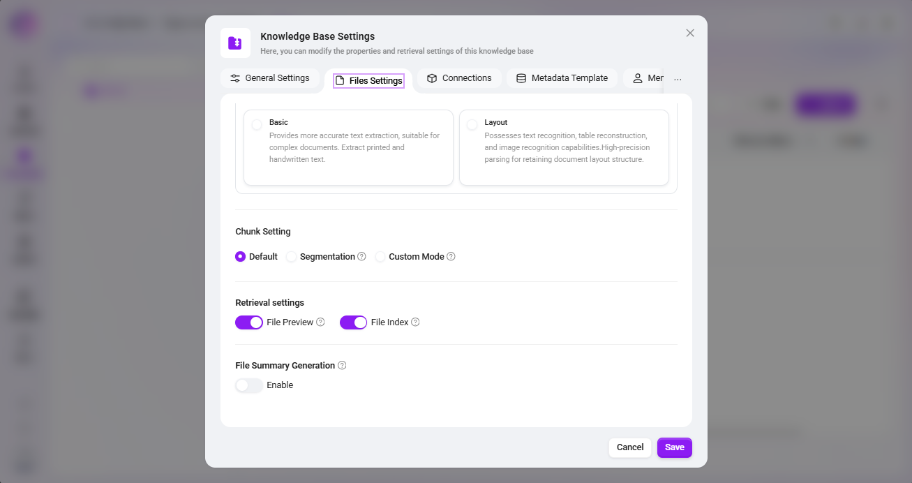Click the Chunk Setting heading
Screen dimensions: 912x483
[263, 232]
